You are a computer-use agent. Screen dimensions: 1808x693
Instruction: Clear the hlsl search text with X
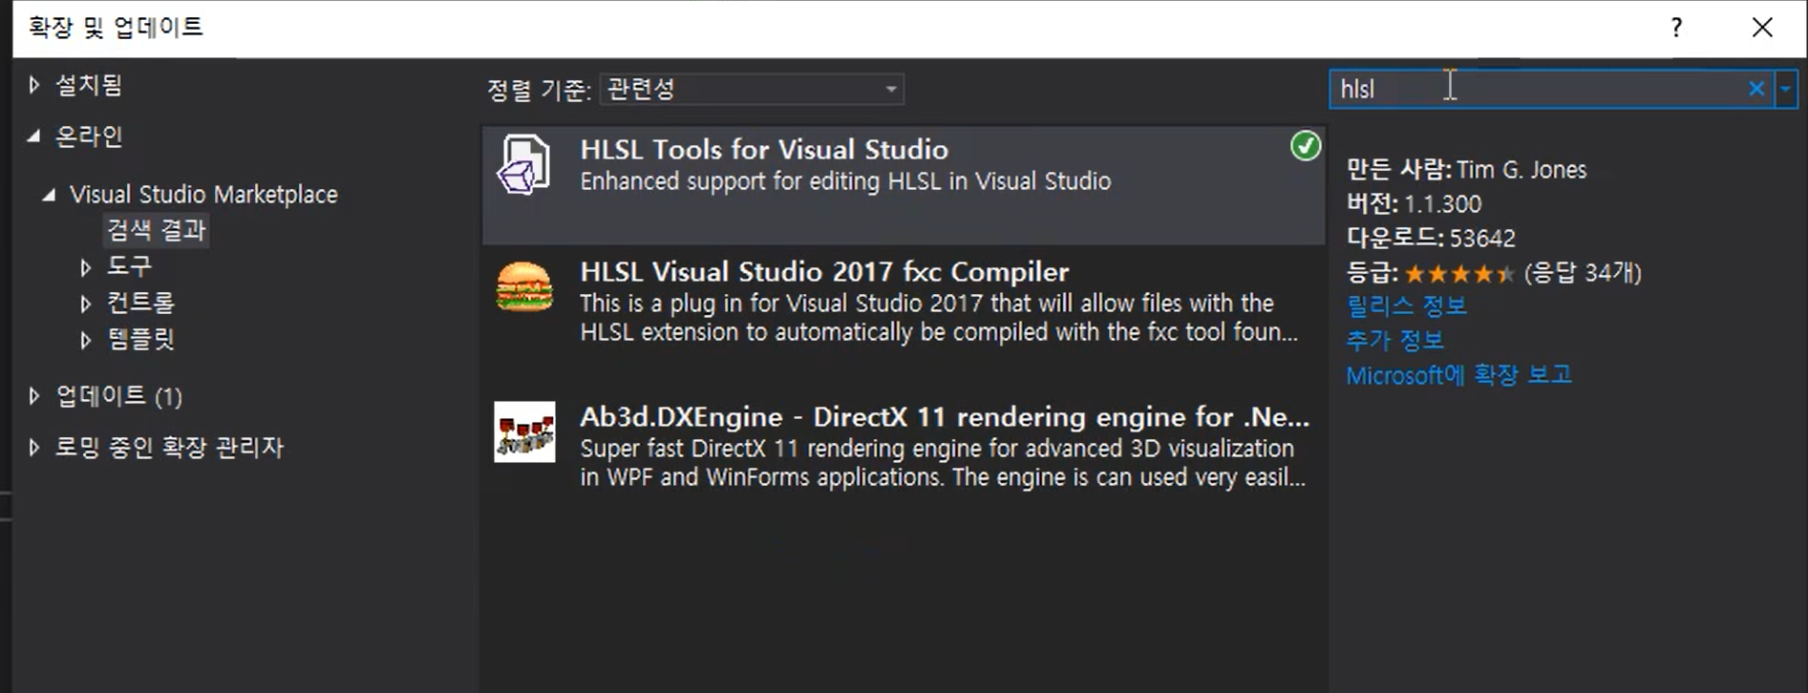1755,89
